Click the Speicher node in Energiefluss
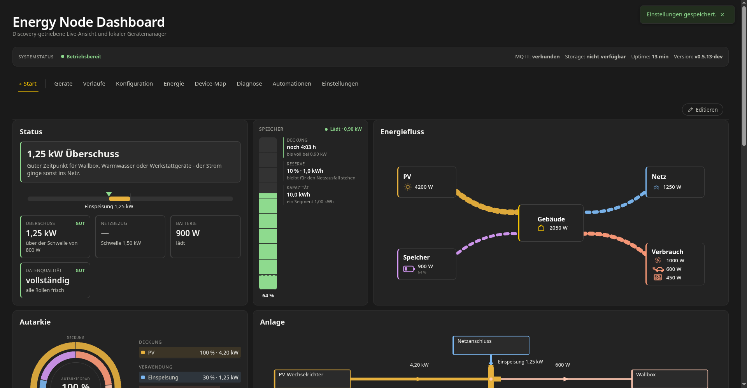Screen dimensions: 747x388 [x=427, y=264]
